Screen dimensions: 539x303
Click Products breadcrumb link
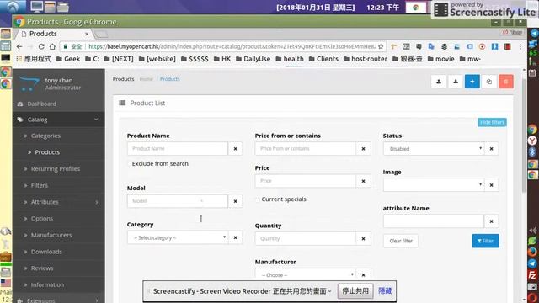170,79
